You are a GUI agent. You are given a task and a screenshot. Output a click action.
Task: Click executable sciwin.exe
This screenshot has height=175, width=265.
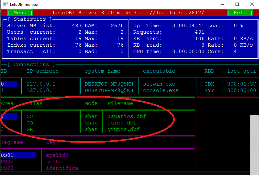tap(159, 84)
